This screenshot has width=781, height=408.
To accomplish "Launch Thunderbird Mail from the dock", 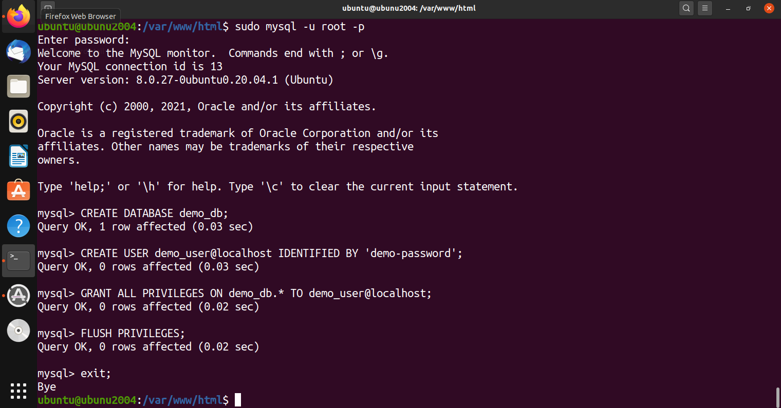I will click(x=18, y=51).
